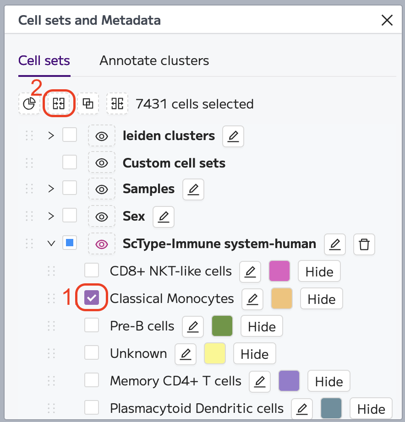Hide the Memory CD4+ T cells set
Screen dimensions: 405x422
click(x=329, y=381)
